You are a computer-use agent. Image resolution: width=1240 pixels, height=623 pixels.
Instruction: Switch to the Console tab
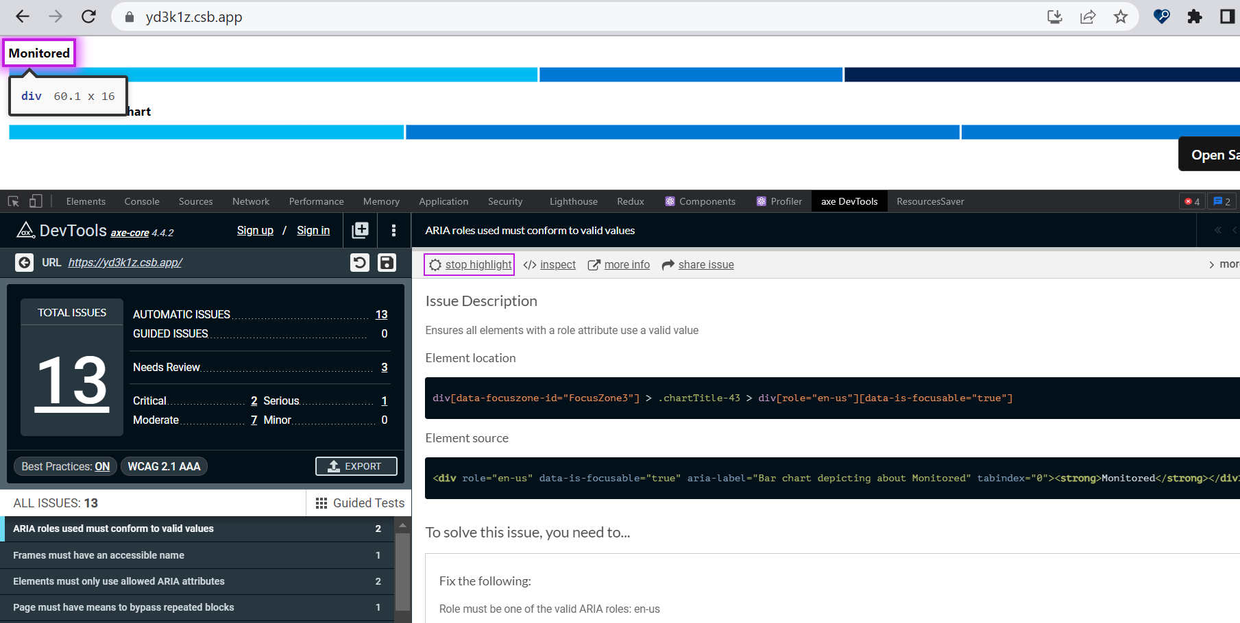tap(142, 201)
